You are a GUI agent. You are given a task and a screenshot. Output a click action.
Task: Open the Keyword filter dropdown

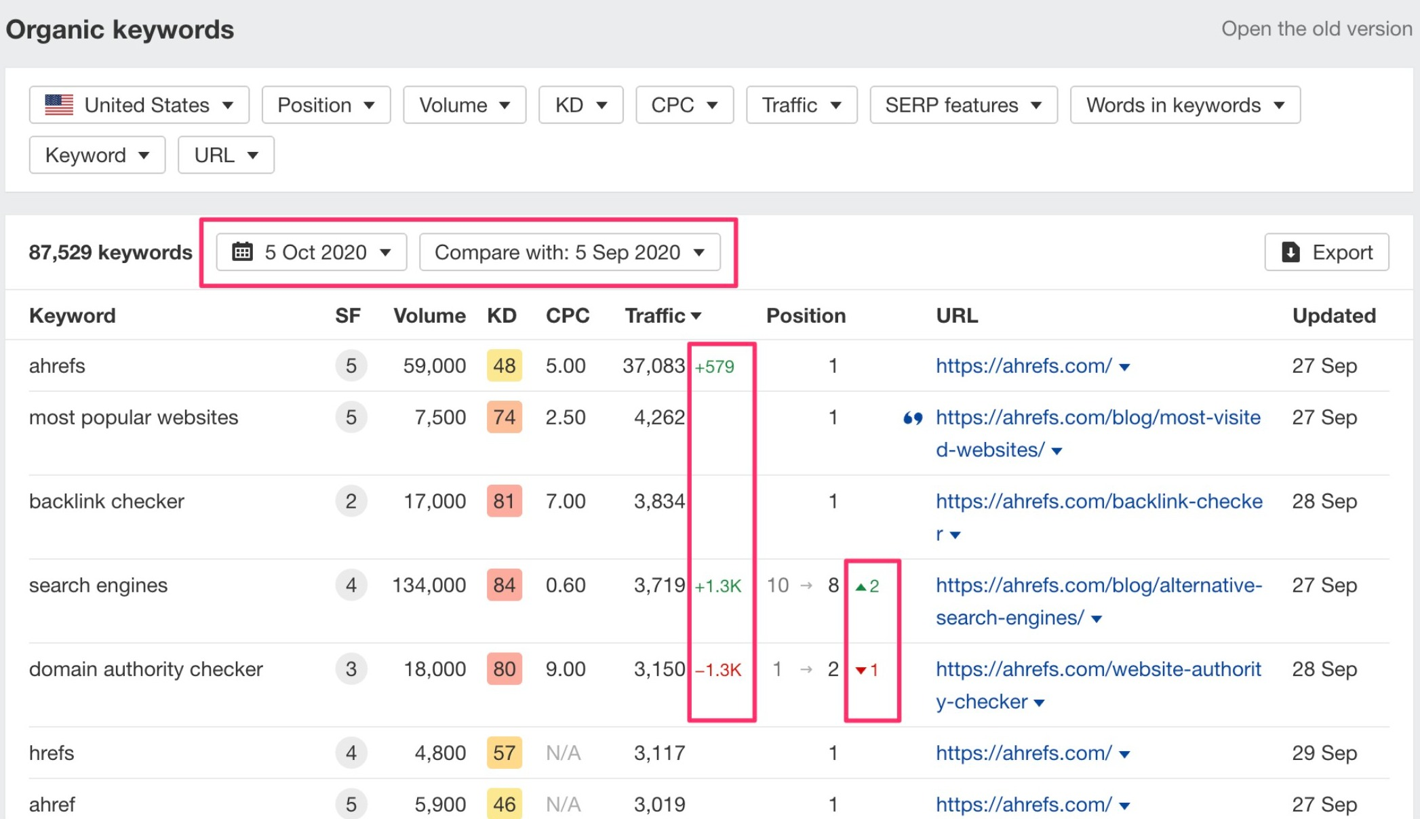tap(96, 155)
